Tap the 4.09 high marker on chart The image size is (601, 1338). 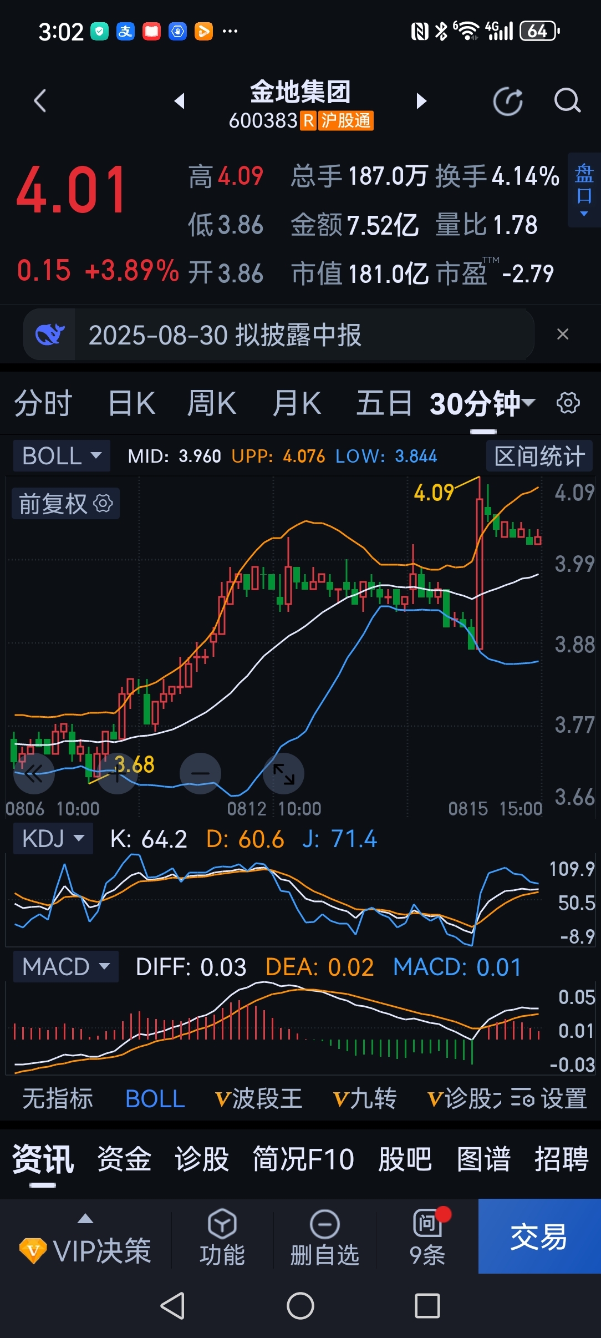pos(434,492)
